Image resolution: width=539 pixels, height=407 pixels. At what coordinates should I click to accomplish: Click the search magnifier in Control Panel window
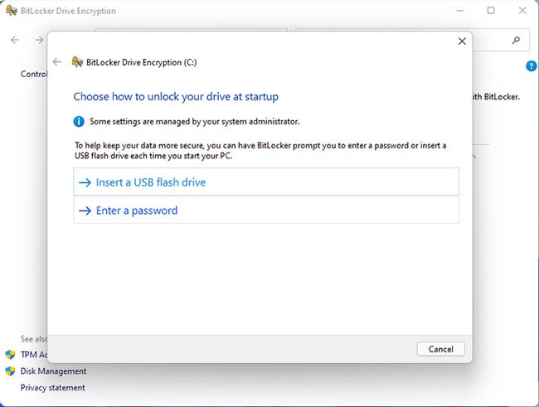point(516,41)
